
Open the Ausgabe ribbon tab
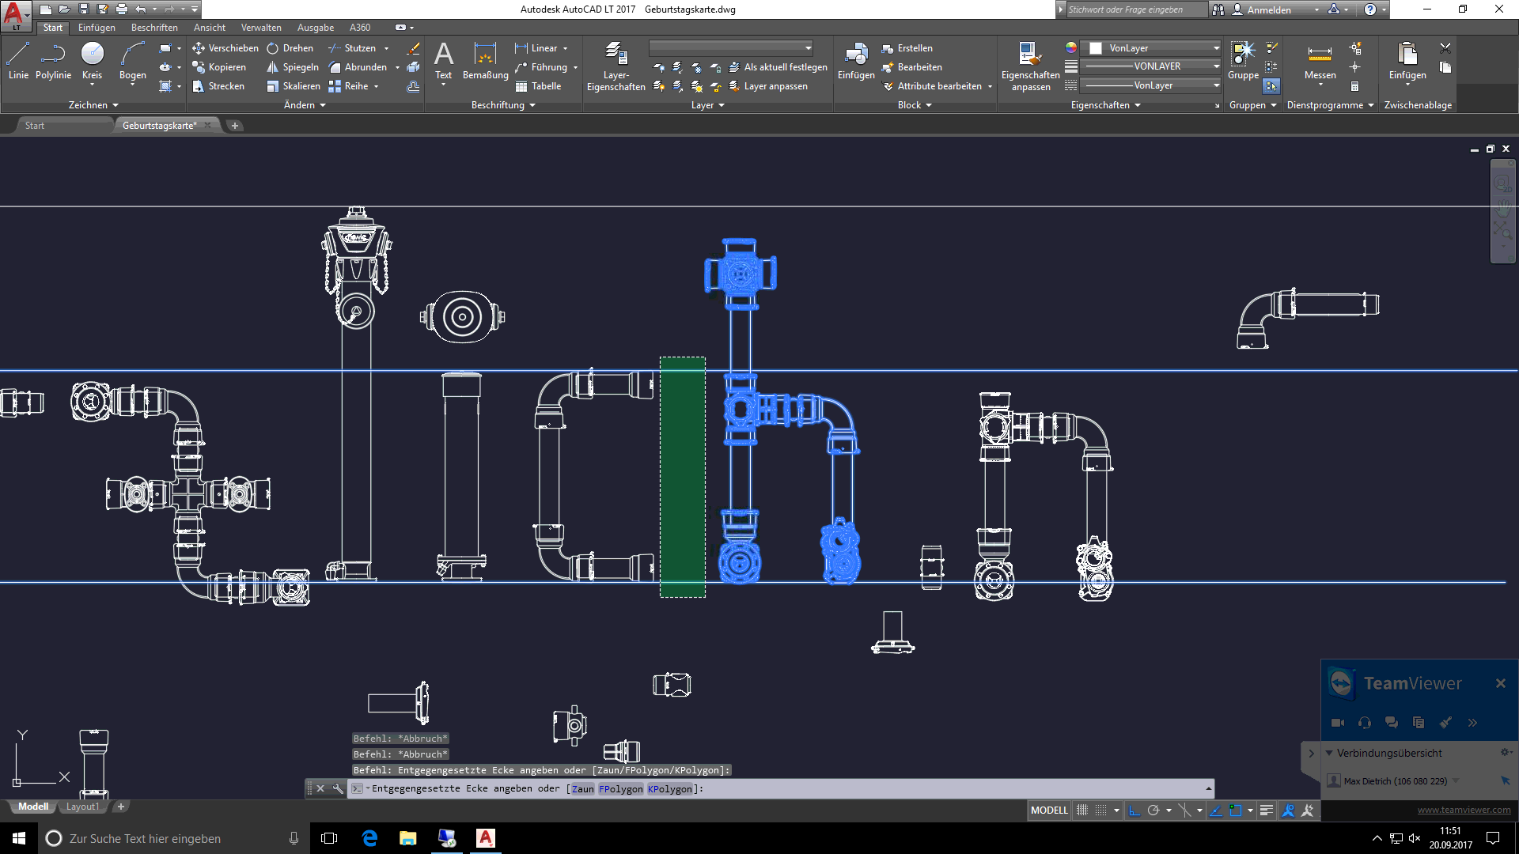pos(316,28)
